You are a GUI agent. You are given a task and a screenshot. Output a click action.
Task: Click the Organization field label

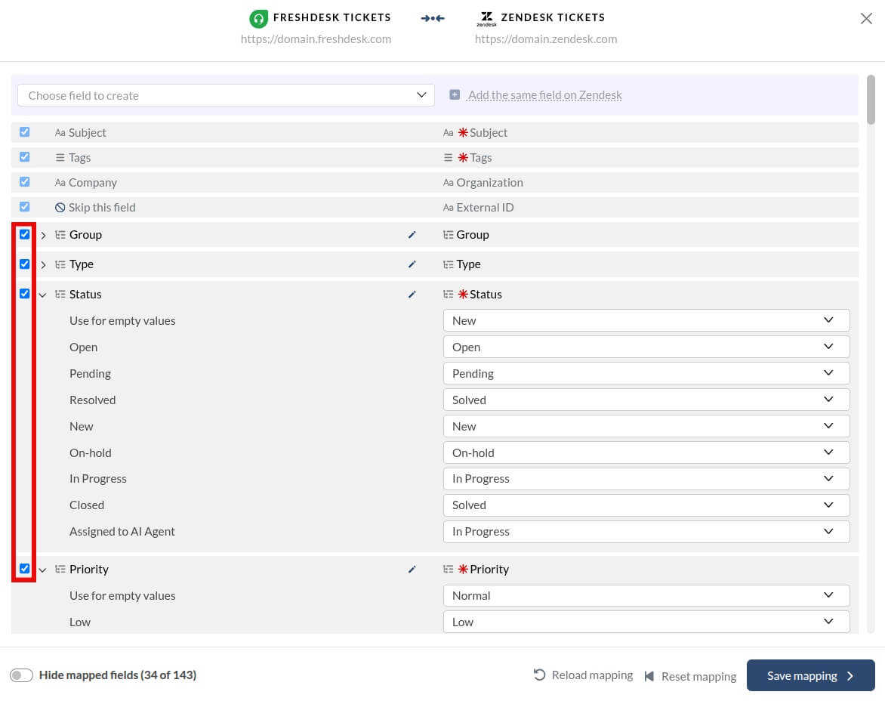click(x=489, y=182)
